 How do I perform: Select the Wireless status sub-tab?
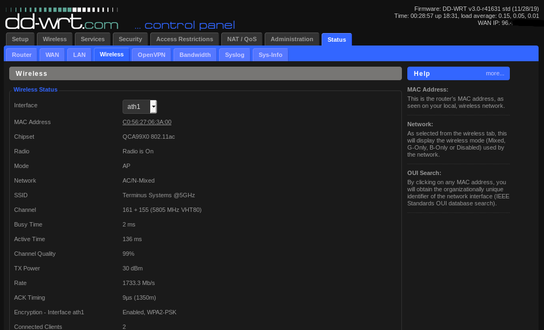click(112, 54)
